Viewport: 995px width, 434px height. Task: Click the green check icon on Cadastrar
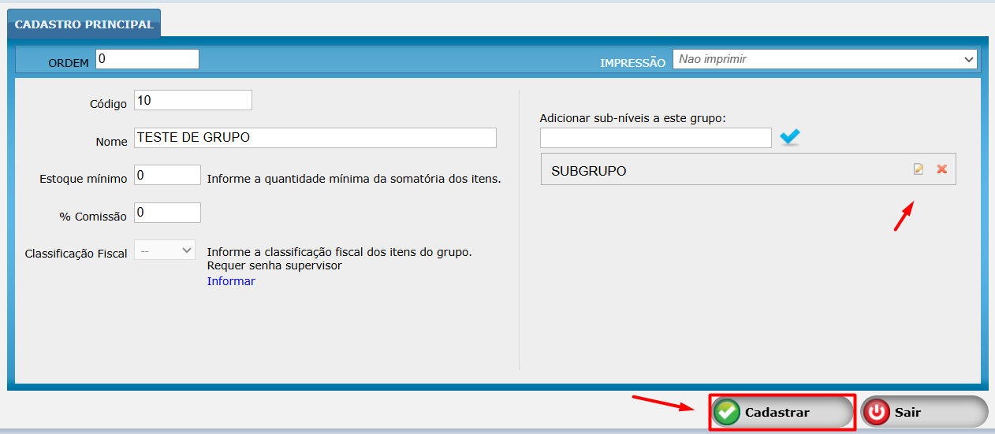tap(727, 412)
